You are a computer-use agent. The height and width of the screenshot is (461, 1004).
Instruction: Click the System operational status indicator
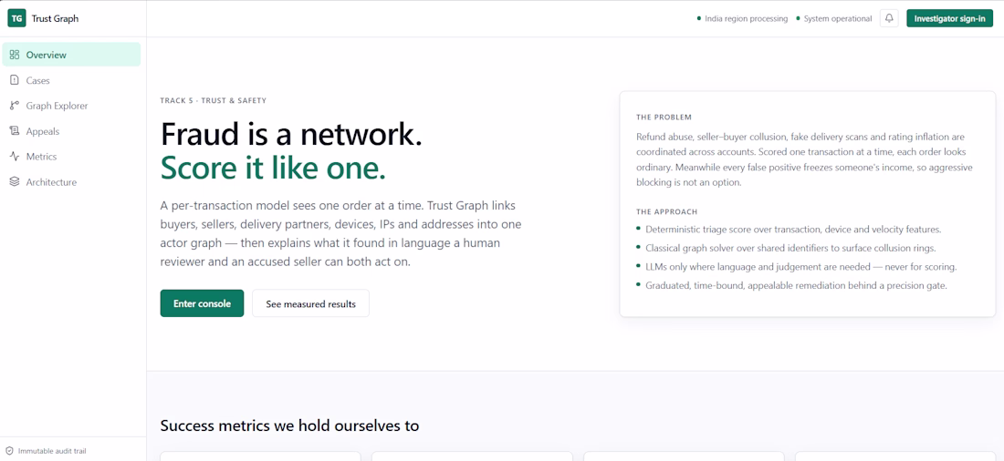tap(833, 18)
